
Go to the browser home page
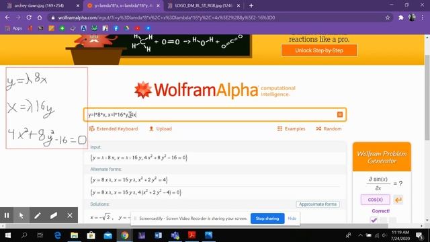(40, 17)
